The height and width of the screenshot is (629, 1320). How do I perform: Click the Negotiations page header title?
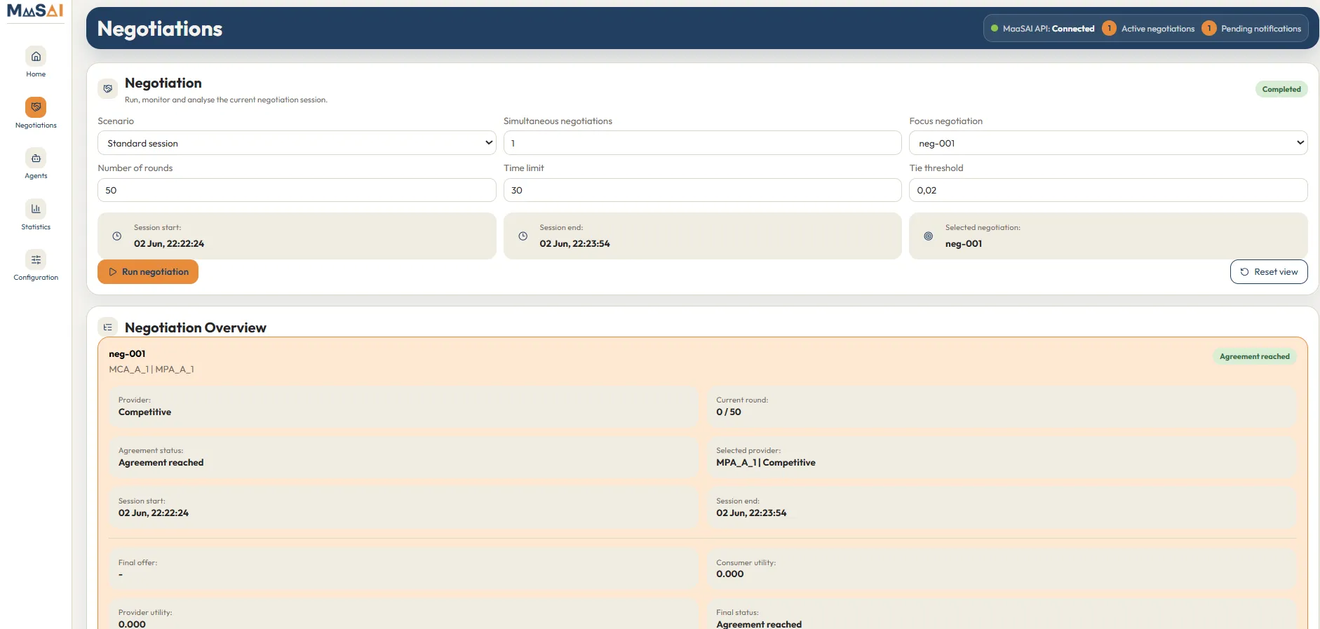click(160, 29)
